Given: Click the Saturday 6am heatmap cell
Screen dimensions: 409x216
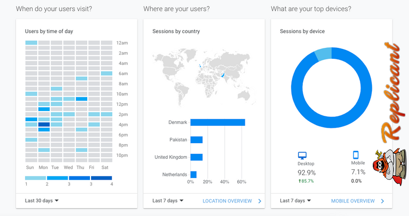Looking at the screenshot, I should pyautogui.click(x=107, y=73).
